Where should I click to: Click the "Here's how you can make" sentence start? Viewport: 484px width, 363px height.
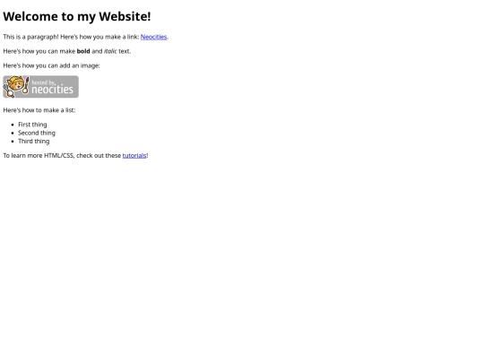click(x=39, y=51)
